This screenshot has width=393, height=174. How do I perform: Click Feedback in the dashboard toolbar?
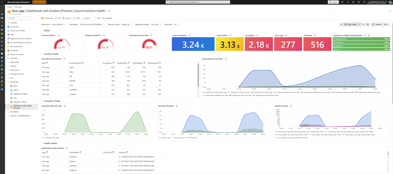coord(107,18)
